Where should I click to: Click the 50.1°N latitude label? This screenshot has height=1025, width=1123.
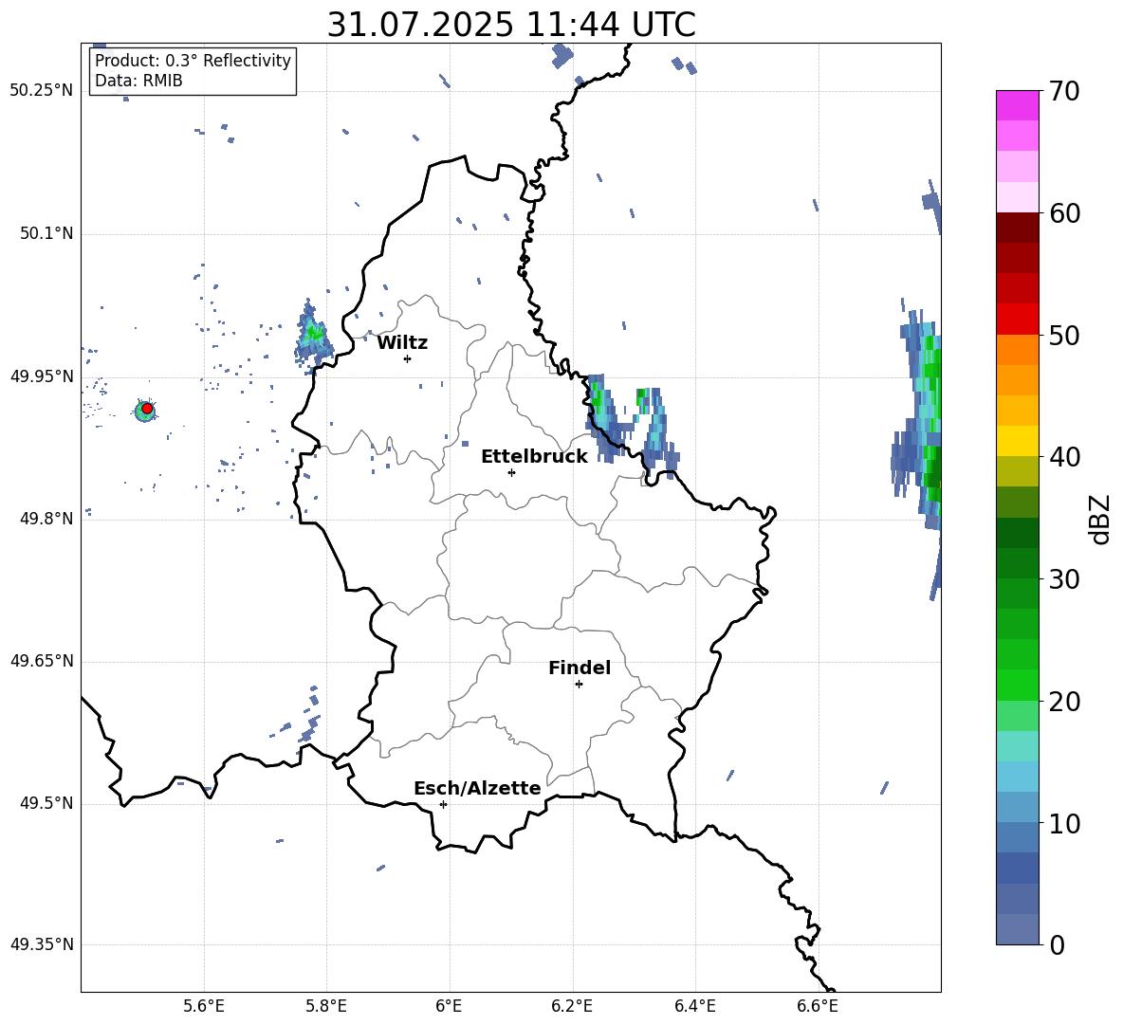pyautogui.click(x=46, y=233)
